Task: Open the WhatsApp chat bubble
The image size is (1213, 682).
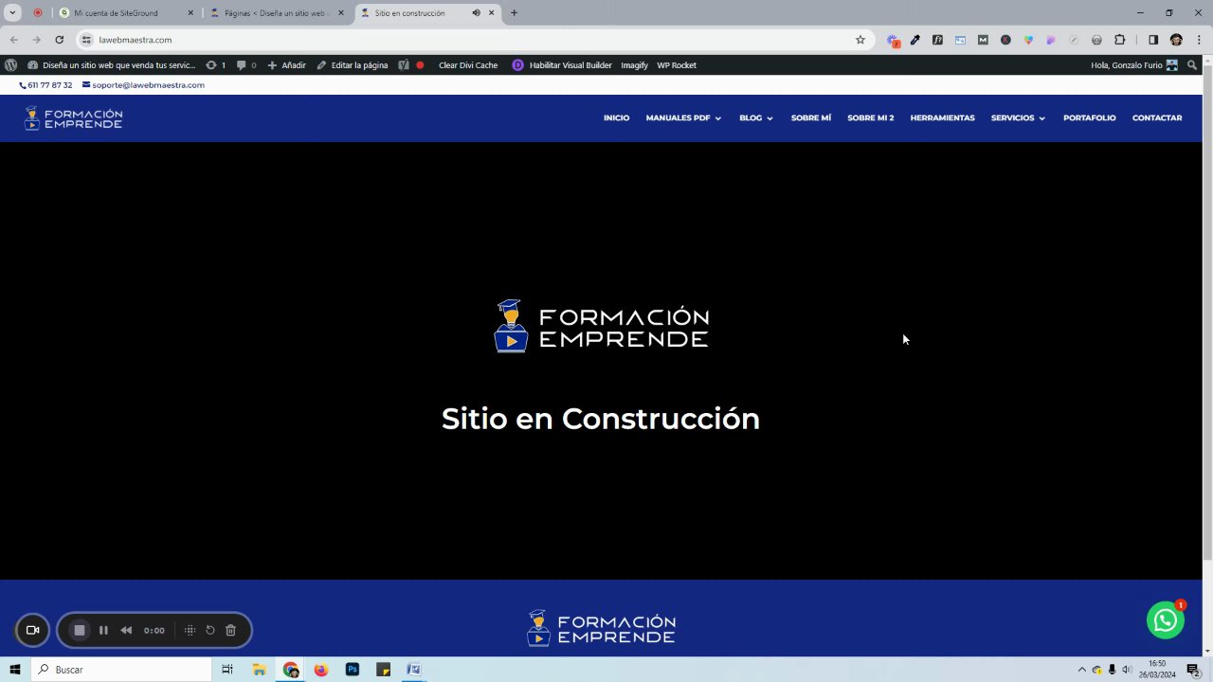Action: pyautogui.click(x=1165, y=620)
